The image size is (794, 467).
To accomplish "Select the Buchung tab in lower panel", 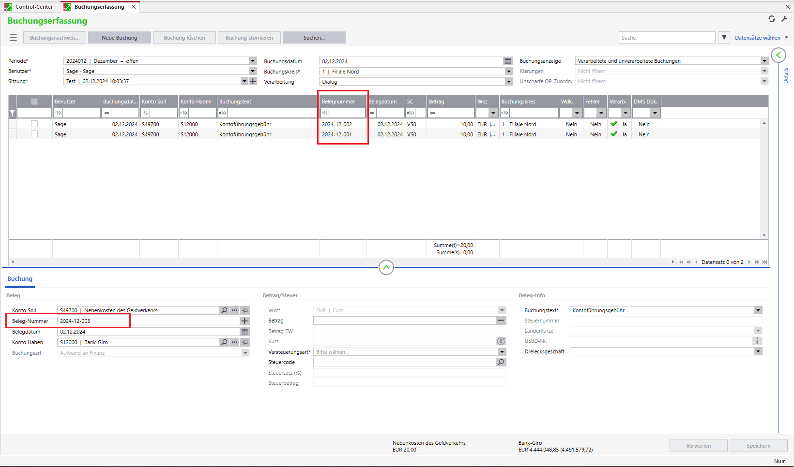I will 20,279.
